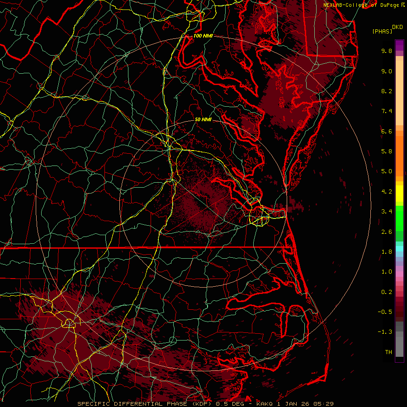407x407 pixels.
Task: Click the "DKD" legend unit label
Action: tap(397, 27)
